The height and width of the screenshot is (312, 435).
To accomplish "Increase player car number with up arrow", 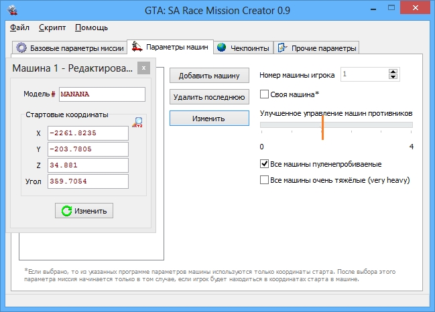I will [393, 72].
